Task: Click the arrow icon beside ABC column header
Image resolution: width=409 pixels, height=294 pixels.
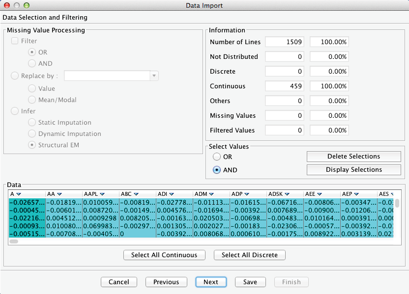Action: pos(136,194)
